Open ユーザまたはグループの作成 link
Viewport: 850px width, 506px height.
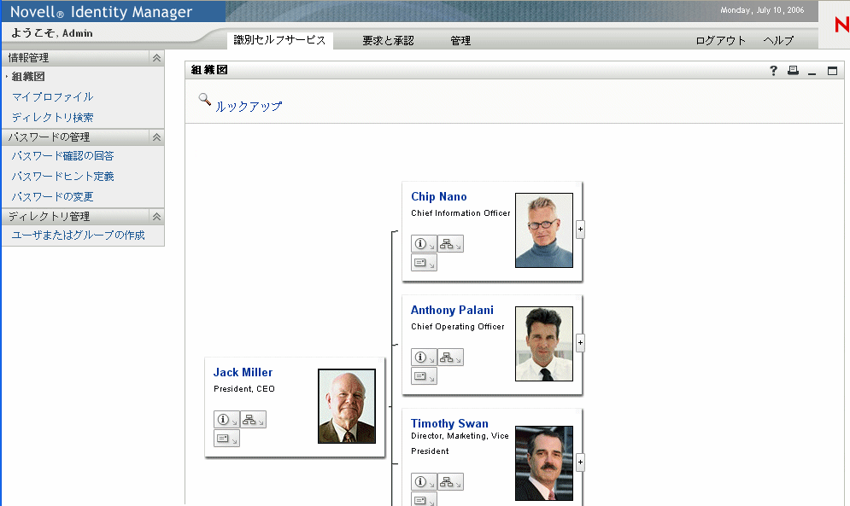tap(78, 236)
